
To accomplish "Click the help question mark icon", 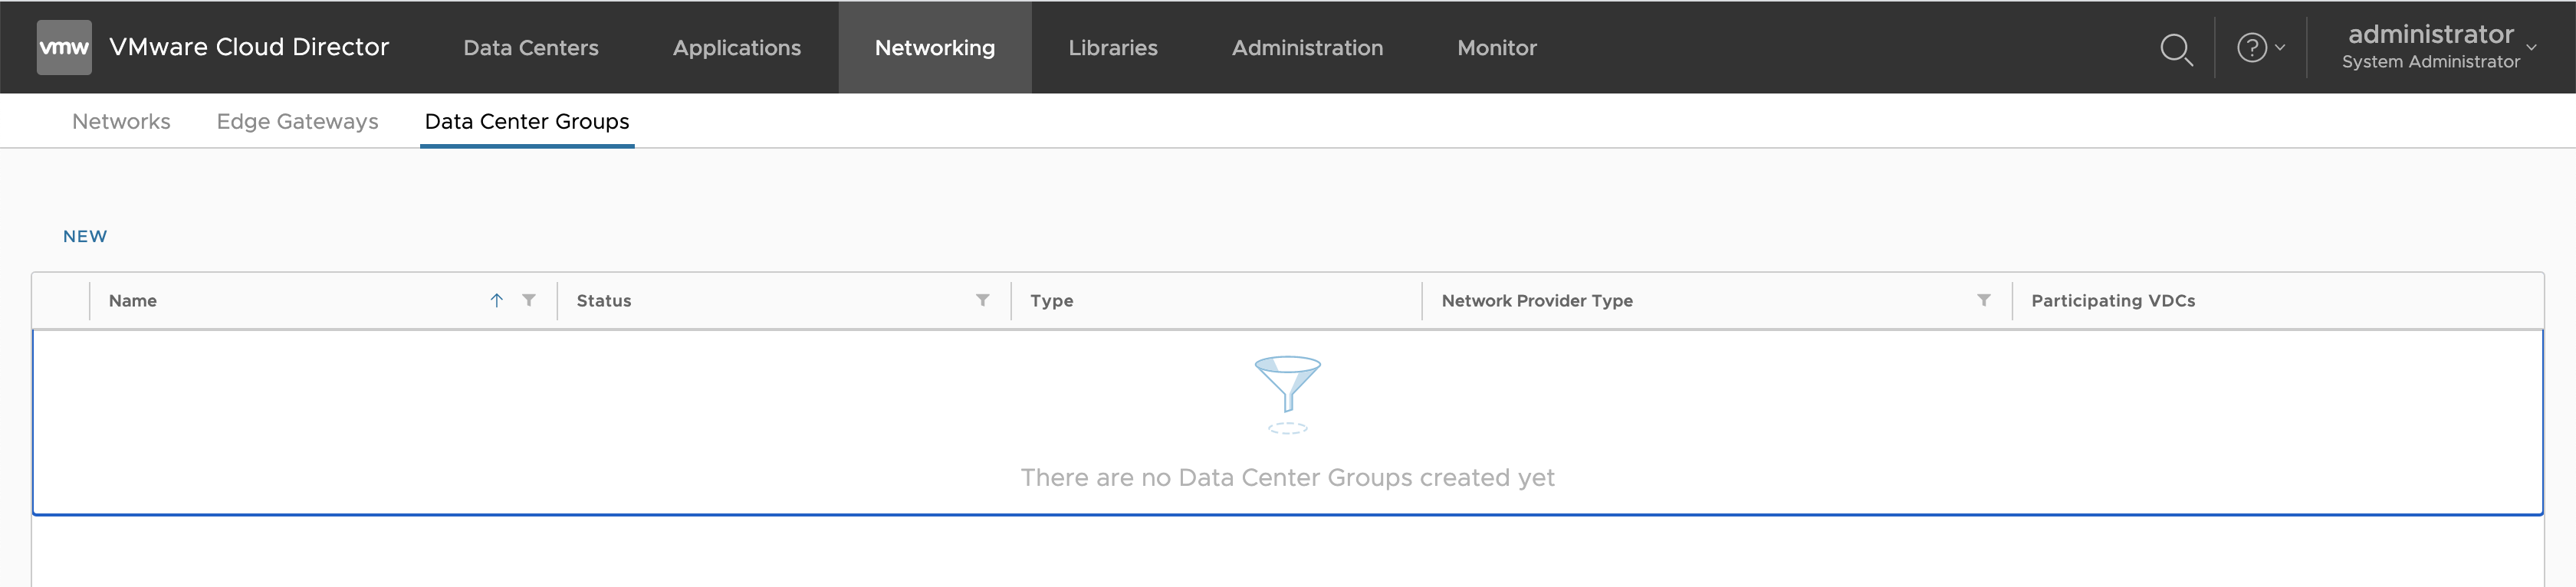I will point(2251,47).
